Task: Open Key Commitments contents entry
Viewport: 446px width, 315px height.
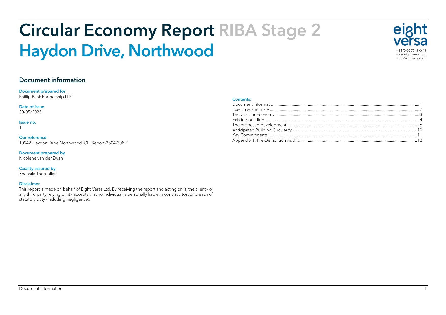Action: click(250, 135)
